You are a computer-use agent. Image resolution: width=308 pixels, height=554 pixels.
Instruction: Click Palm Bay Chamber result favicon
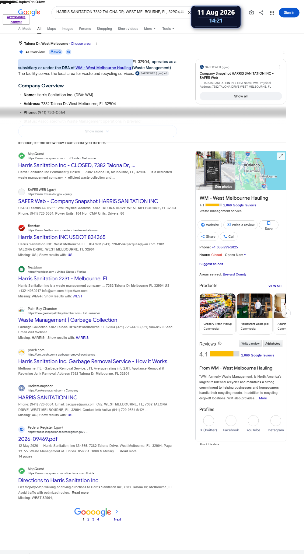click(22, 311)
